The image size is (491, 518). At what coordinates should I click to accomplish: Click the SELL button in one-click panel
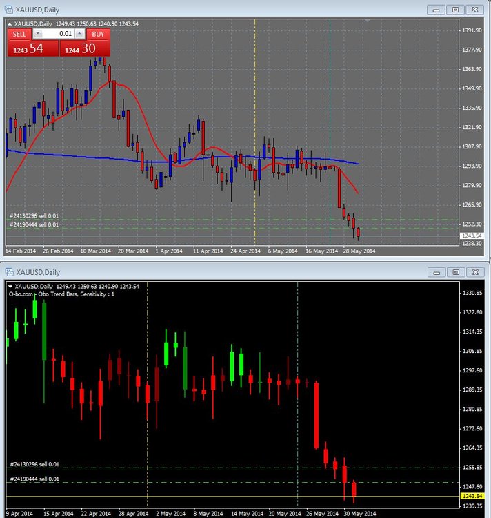tap(19, 34)
